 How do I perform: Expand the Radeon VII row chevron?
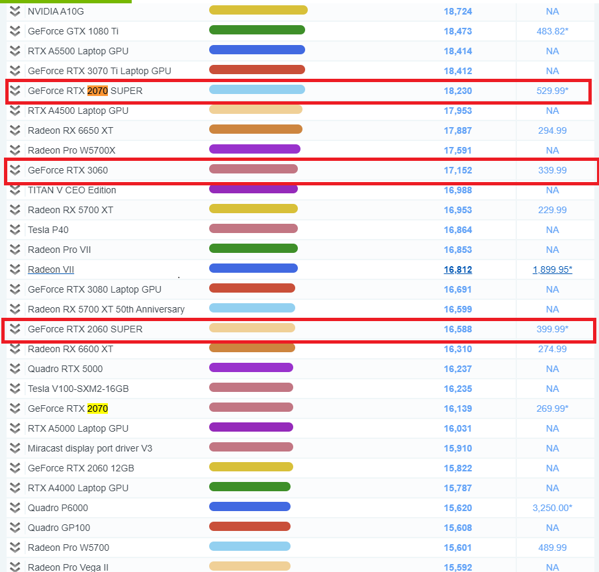[15, 269]
